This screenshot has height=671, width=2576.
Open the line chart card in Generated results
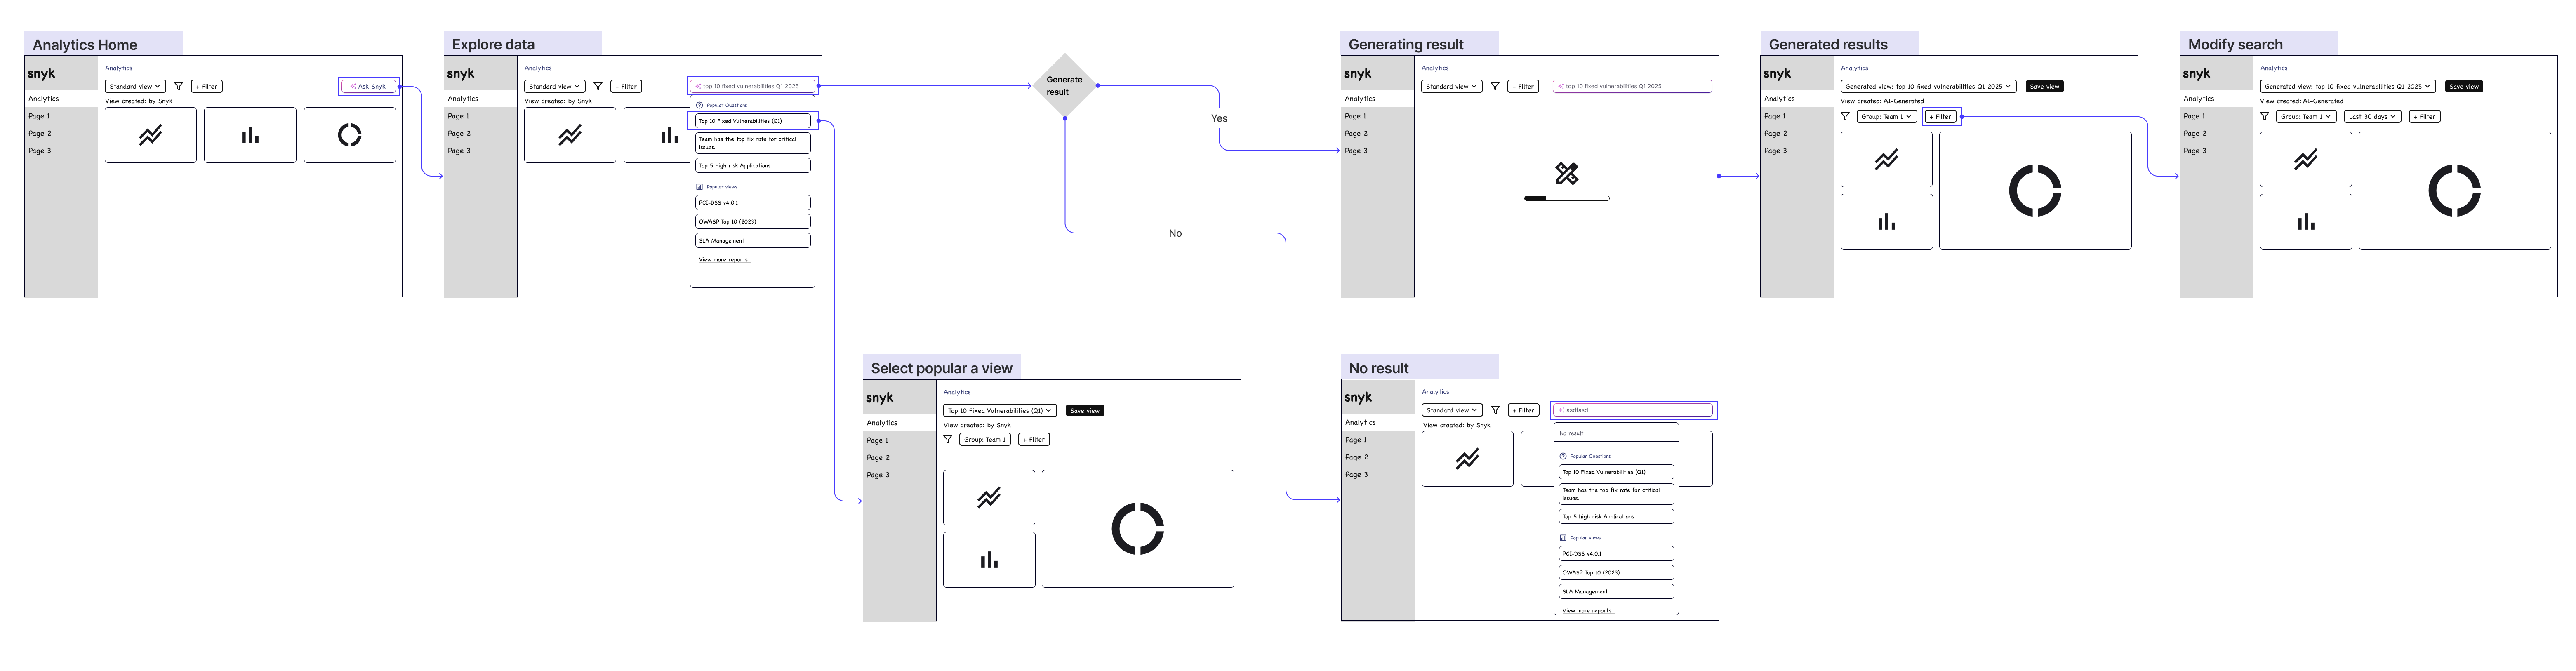1886,159
